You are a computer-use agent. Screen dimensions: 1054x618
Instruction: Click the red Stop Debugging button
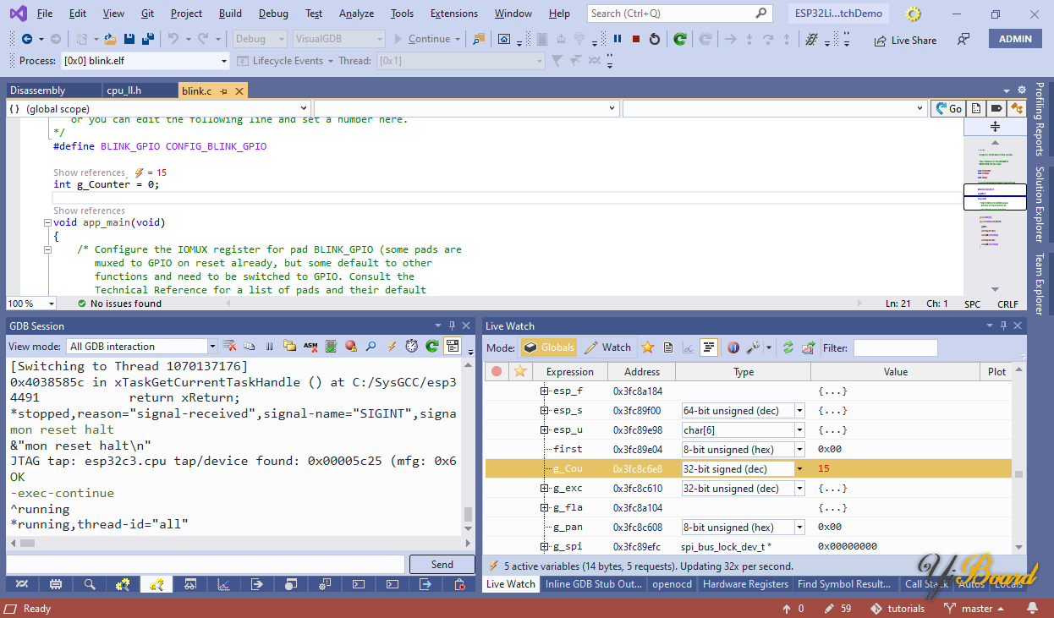pos(635,39)
